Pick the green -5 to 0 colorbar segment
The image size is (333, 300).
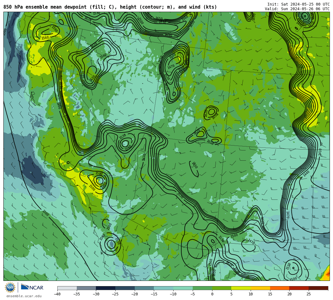click(202, 288)
